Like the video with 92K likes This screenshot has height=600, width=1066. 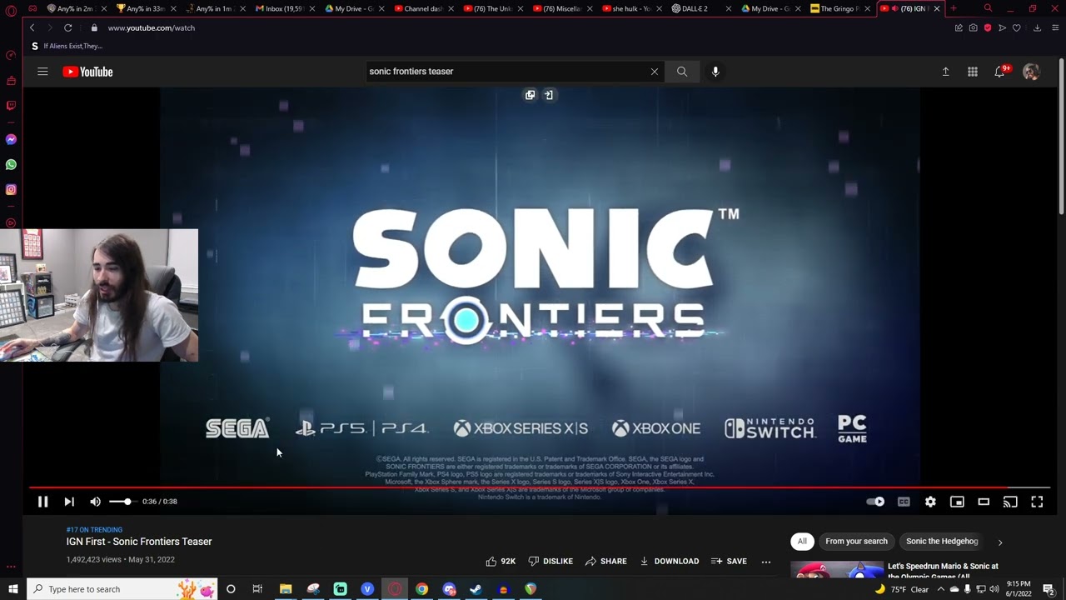click(x=501, y=562)
